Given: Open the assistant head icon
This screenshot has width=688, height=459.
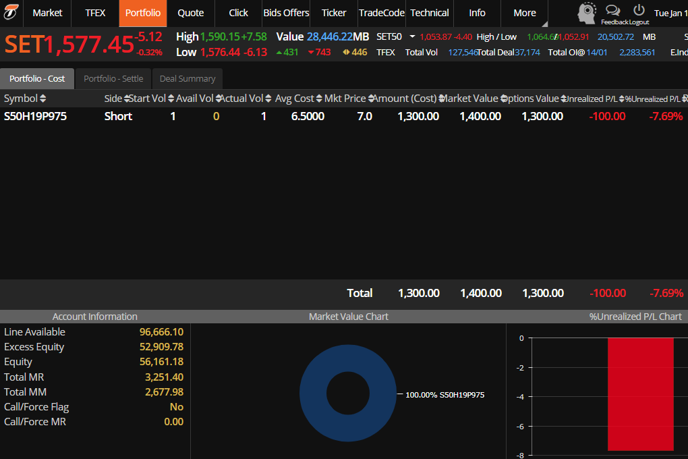Looking at the screenshot, I should tap(587, 13).
